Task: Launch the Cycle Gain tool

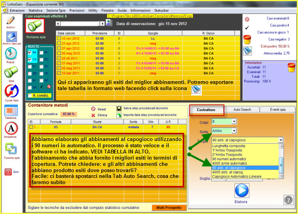Action: point(12,91)
